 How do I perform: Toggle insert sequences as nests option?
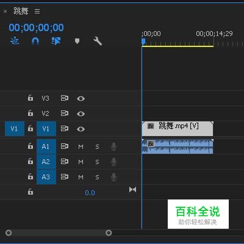click(x=15, y=41)
